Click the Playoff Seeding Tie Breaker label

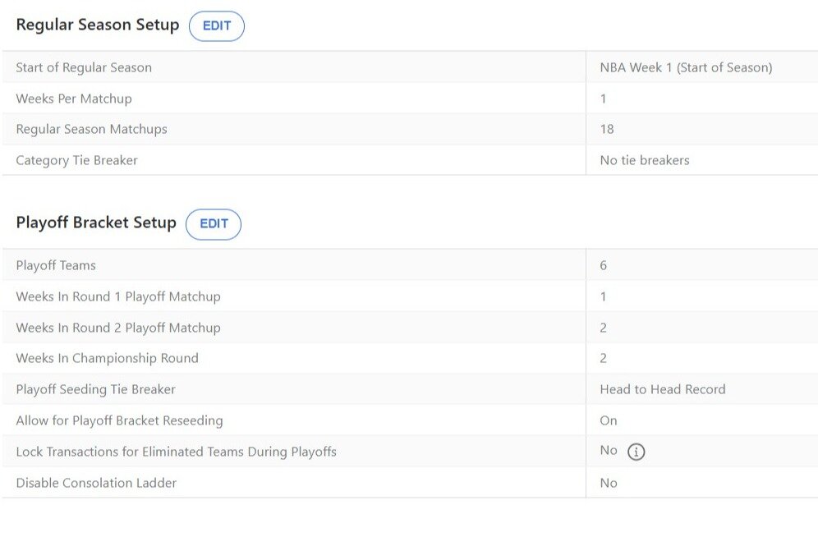pyautogui.click(x=95, y=389)
